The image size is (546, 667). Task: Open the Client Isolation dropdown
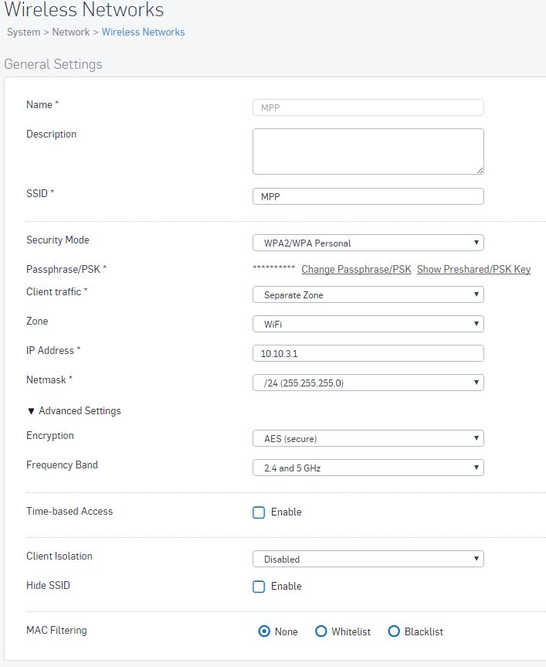coord(368,559)
